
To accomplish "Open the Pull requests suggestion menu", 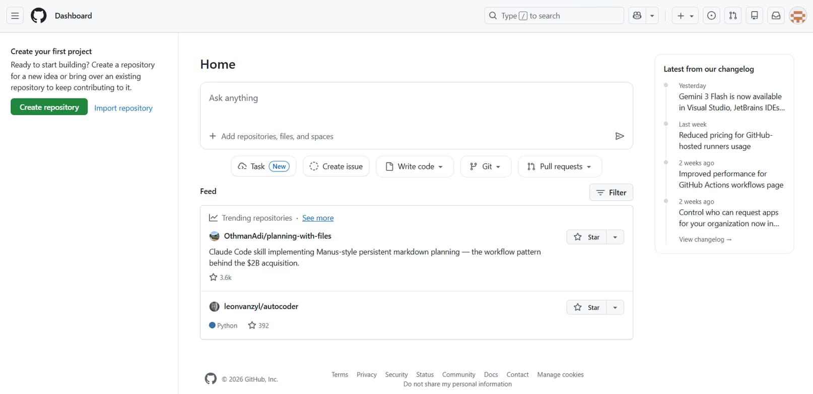I will click(x=560, y=166).
